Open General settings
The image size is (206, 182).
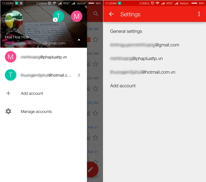tap(154, 31)
